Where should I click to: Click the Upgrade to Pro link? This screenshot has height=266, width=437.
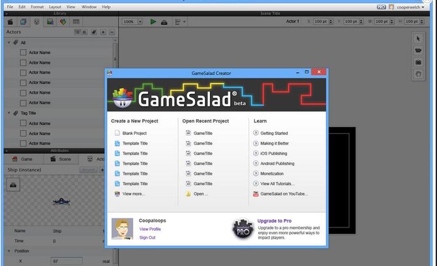click(x=274, y=220)
